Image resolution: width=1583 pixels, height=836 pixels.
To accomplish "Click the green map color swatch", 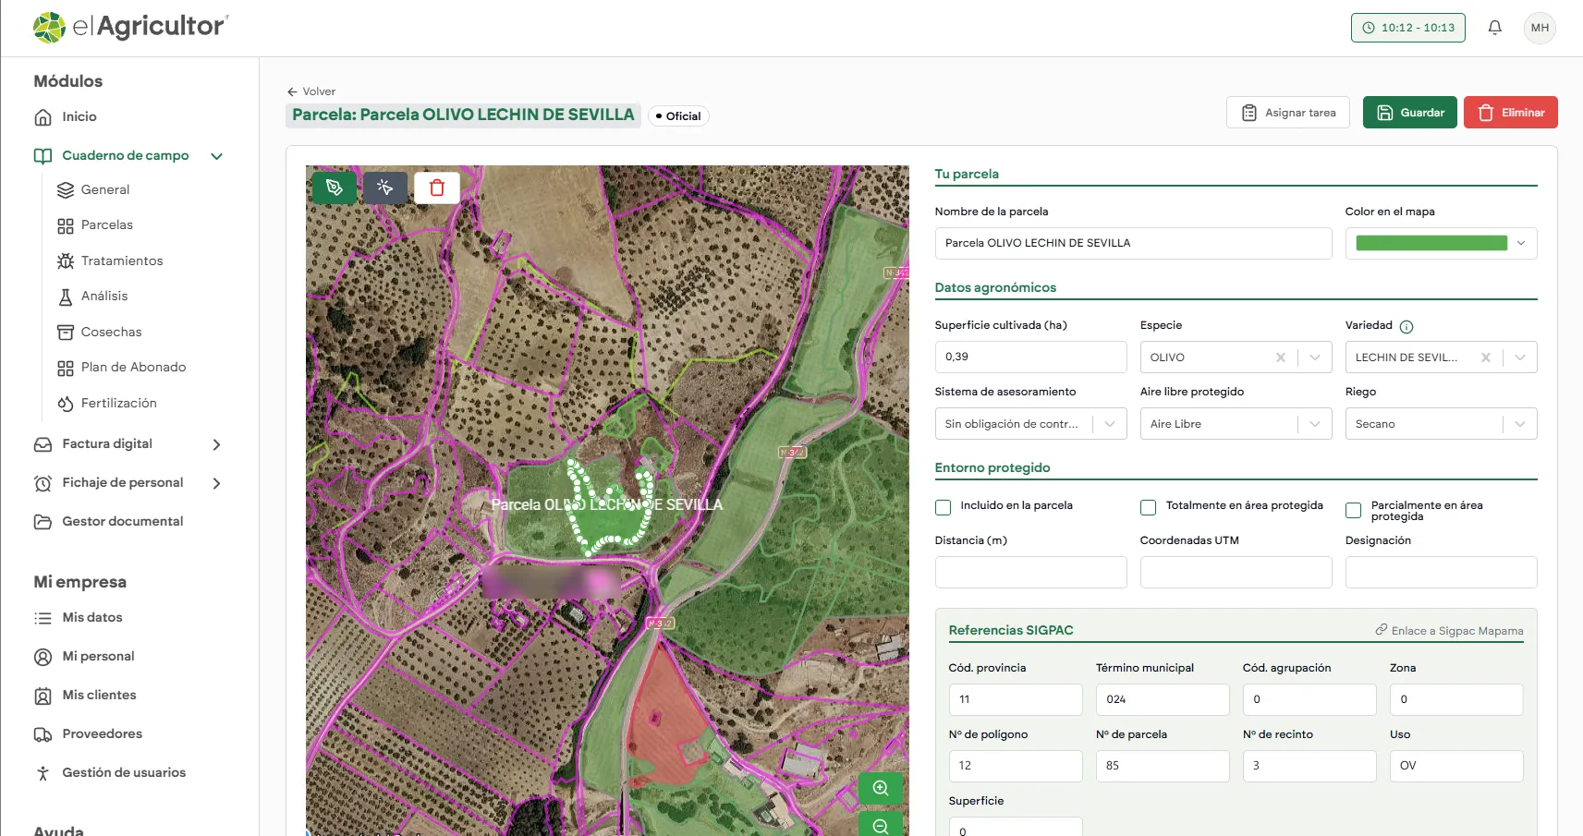I will pos(1431,243).
